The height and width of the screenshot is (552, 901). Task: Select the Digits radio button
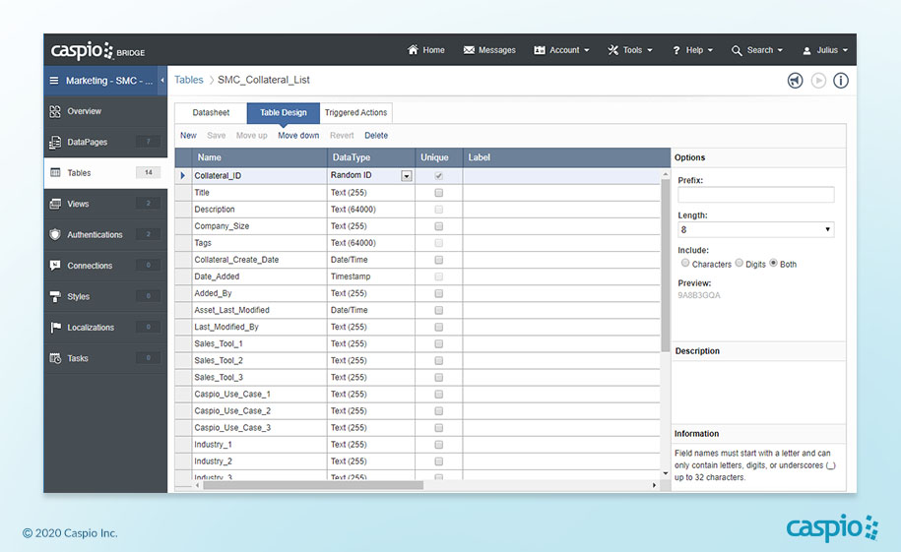[x=740, y=264]
